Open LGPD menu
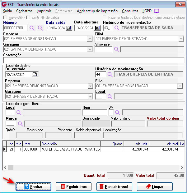 click(x=147, y=11)
